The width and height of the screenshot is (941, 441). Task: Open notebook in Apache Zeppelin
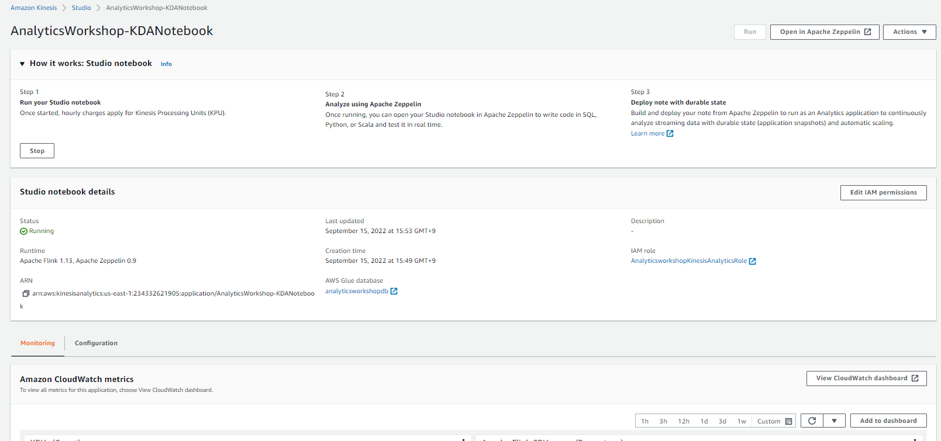coord(825,32)
